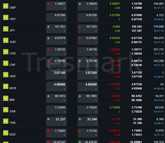The height and width of the screenshot is (143, 165).
Task: Click the FX icon next to AUD
Action: (x=6, y=40)
